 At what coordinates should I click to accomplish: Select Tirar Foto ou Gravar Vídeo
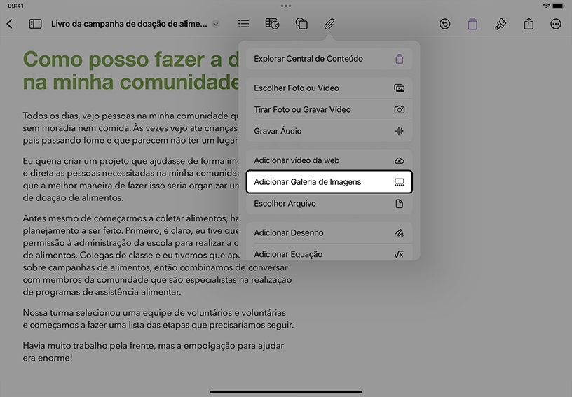(x=329, y=109)
